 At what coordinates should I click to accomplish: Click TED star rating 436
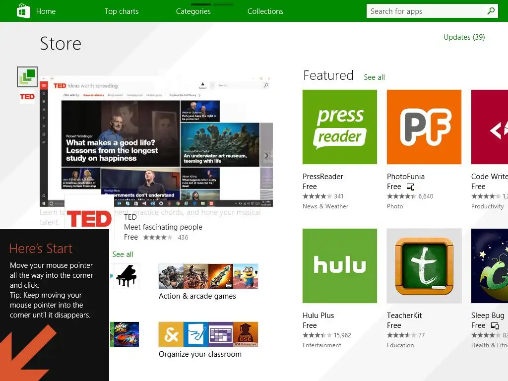(x=166, y=238)
